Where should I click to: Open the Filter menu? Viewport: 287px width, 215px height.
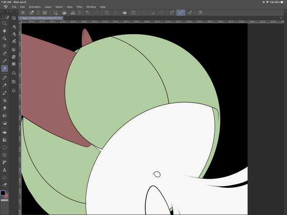[79, 7]
